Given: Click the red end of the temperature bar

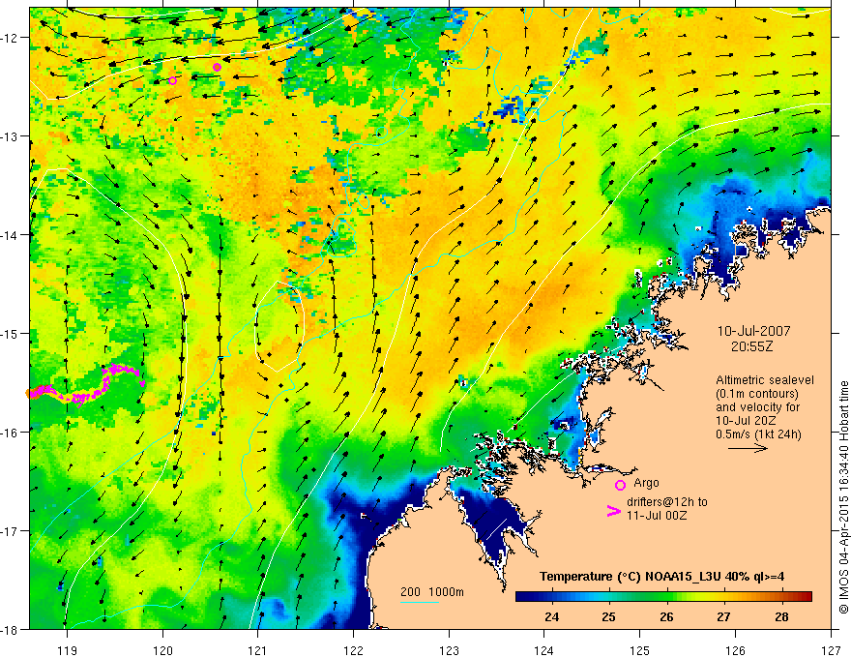Looking at the screenshot, I should (x=805, y=596).
